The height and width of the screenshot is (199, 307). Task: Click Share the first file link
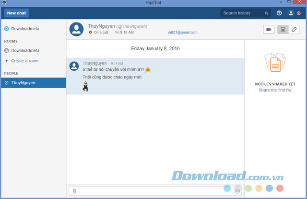[275, 90]
